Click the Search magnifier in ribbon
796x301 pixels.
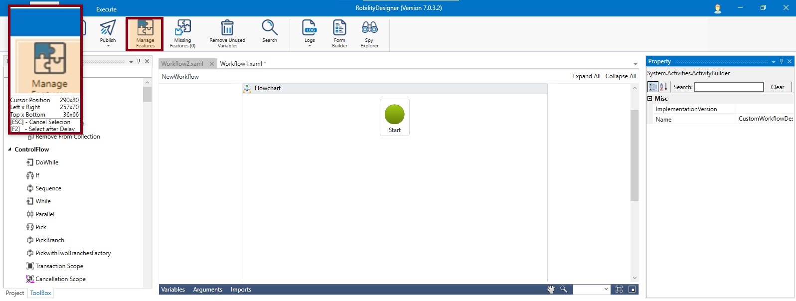click(270, 28)
